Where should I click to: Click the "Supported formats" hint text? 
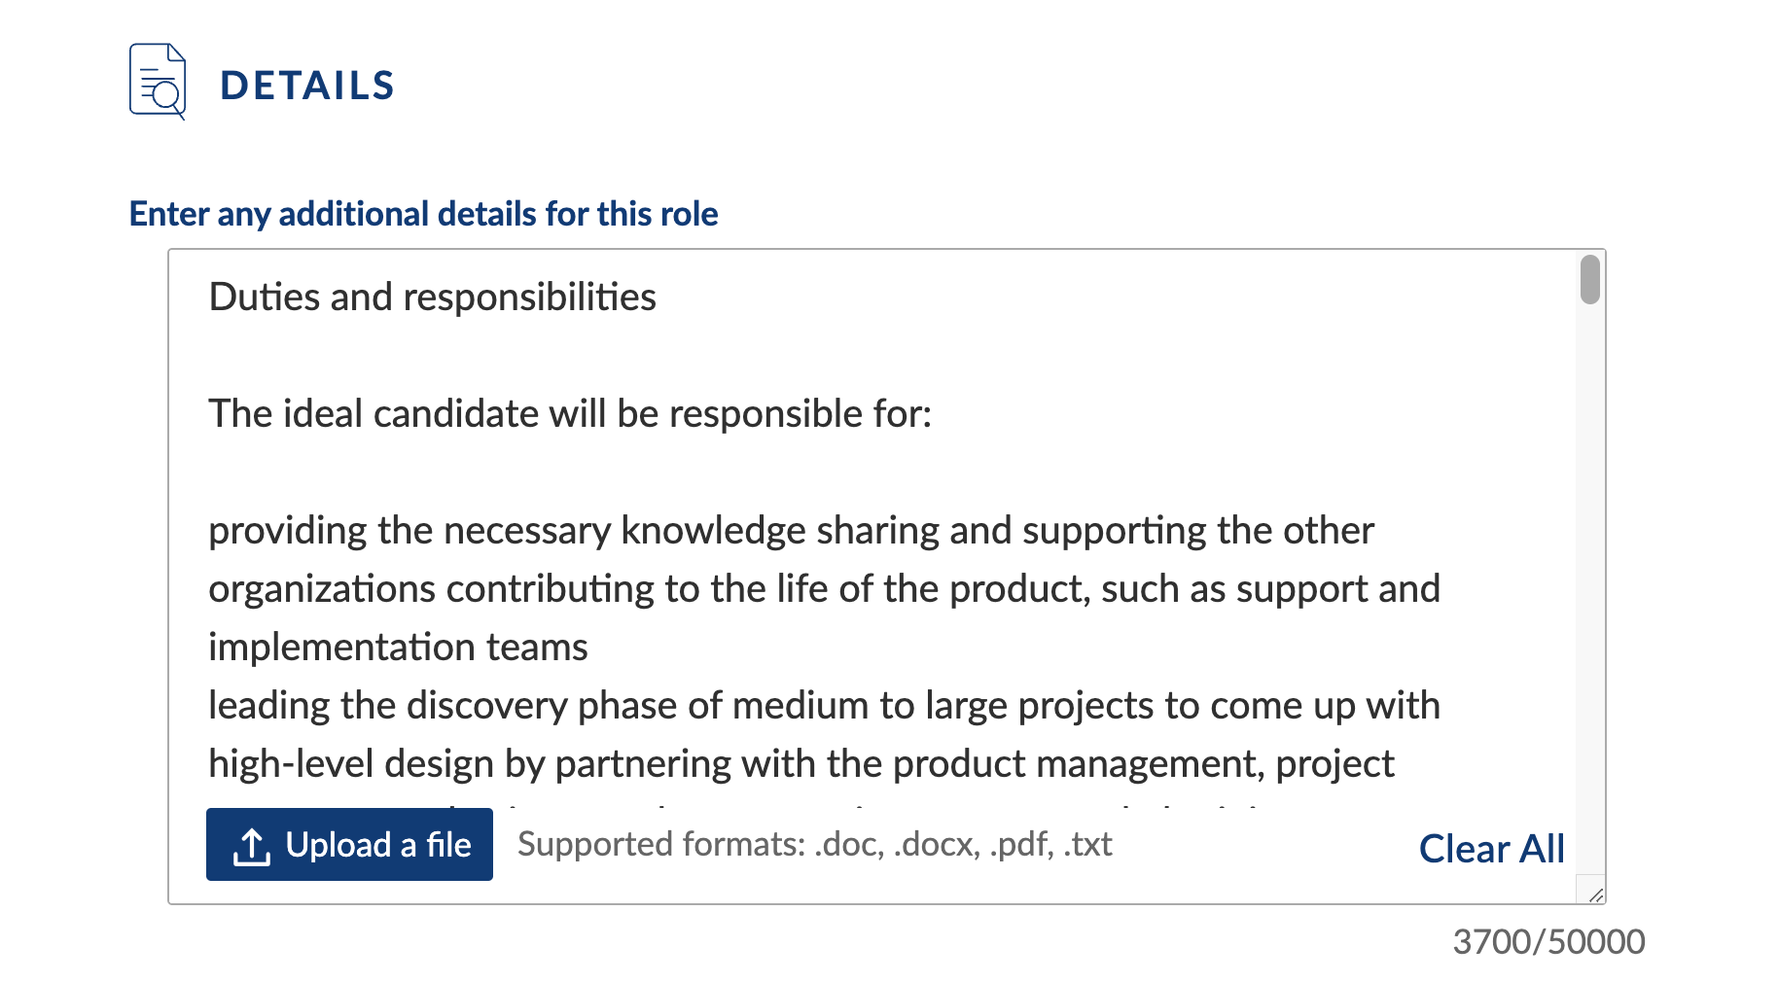point(814,844)
